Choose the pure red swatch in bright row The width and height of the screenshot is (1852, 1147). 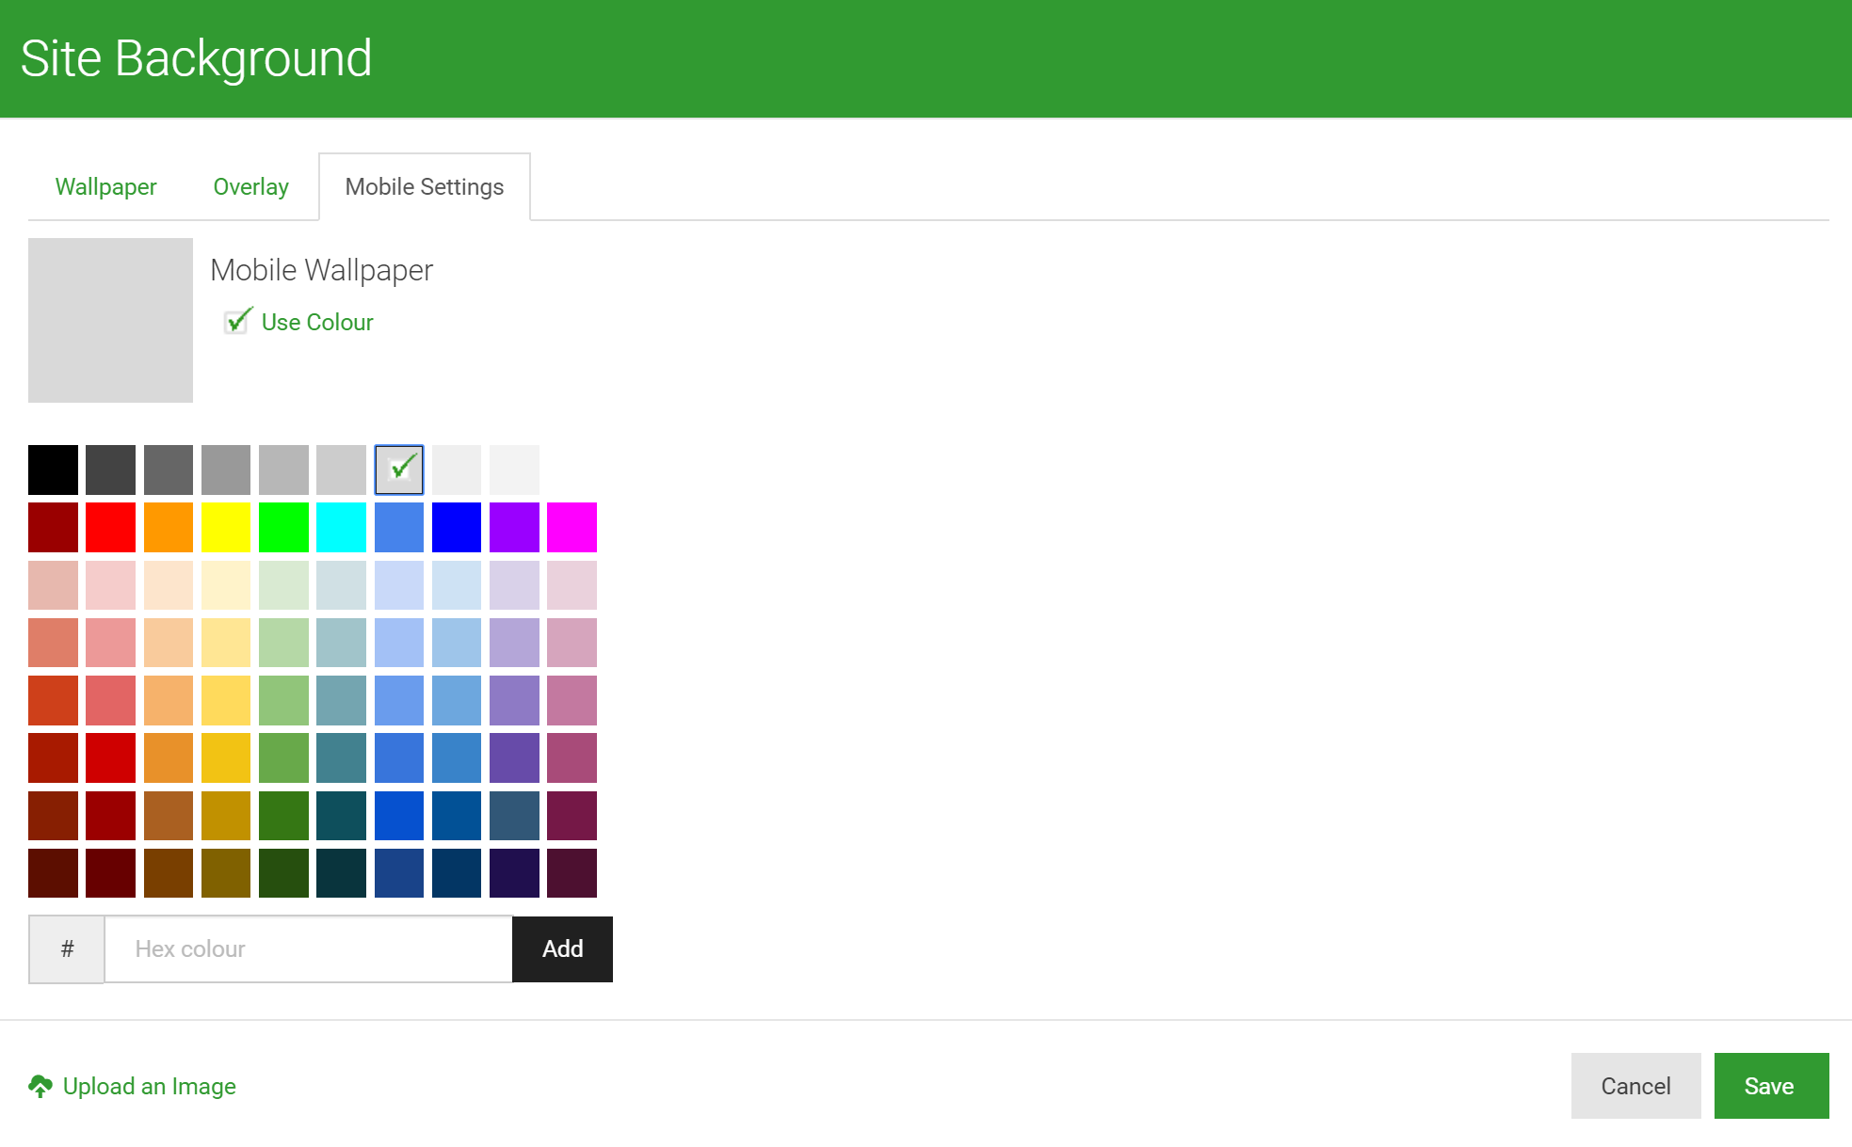pos(110,527)
